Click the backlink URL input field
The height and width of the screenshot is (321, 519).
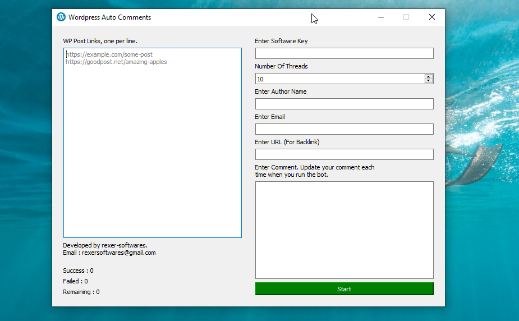tap(344, 154)
